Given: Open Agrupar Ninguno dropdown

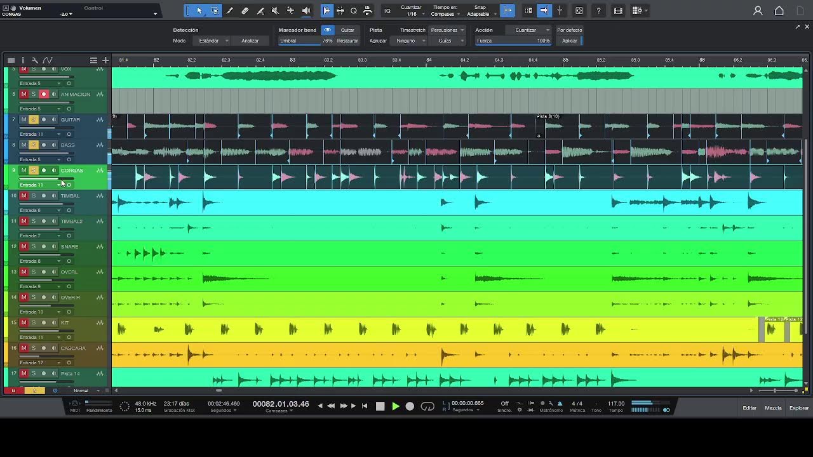Looking at the screenshot, I should 410,41.
